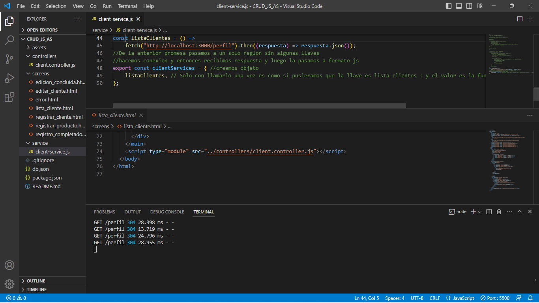
Task: Switch to the Output panel tab
Action: click(x=133, y=212)
